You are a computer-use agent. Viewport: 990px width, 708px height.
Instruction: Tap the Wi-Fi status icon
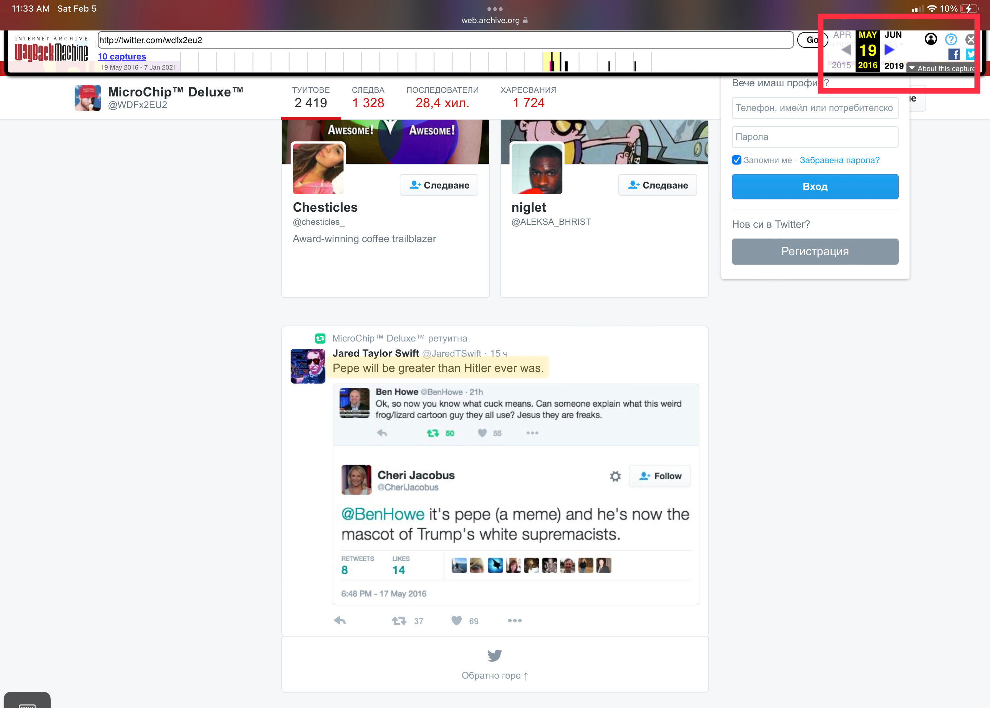point(932,8)
